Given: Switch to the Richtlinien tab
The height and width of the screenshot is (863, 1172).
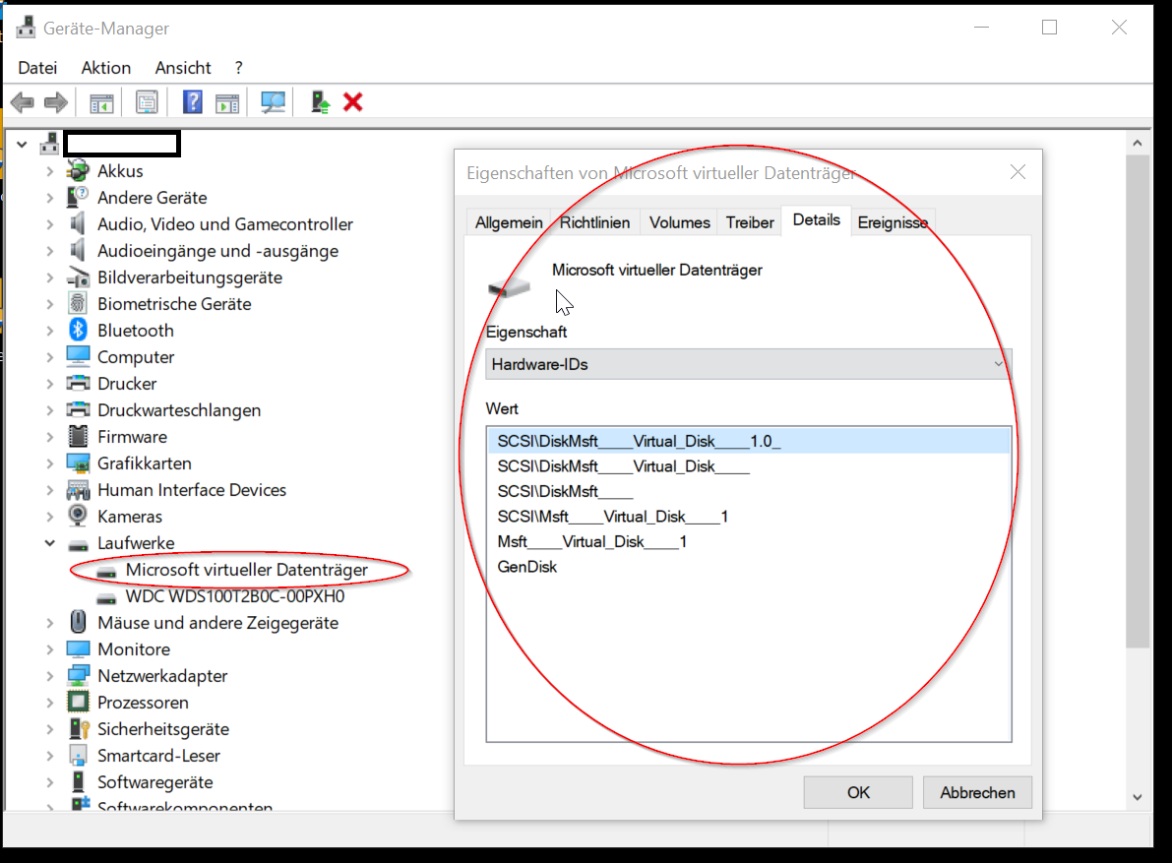Looking at the screenshot, I should tap(595, 222).
